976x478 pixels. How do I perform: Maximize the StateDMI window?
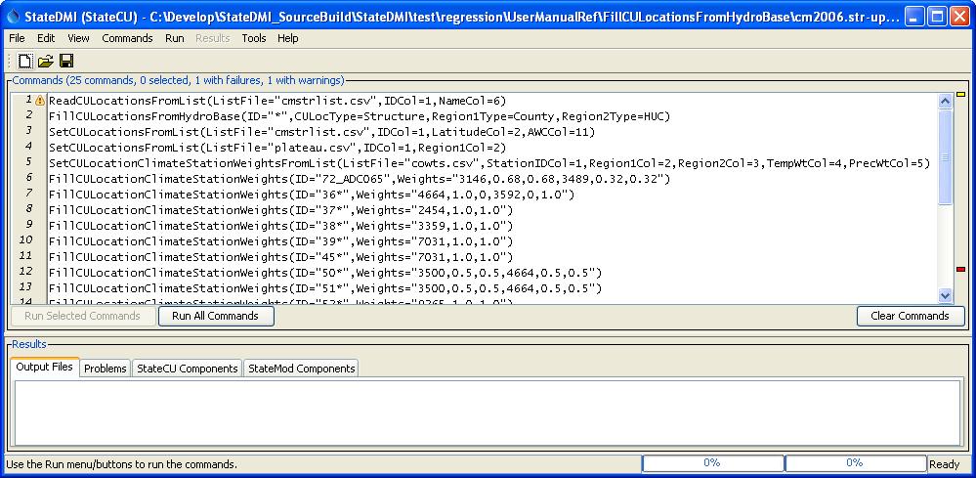pyautogui.click(x=937, y=18)
